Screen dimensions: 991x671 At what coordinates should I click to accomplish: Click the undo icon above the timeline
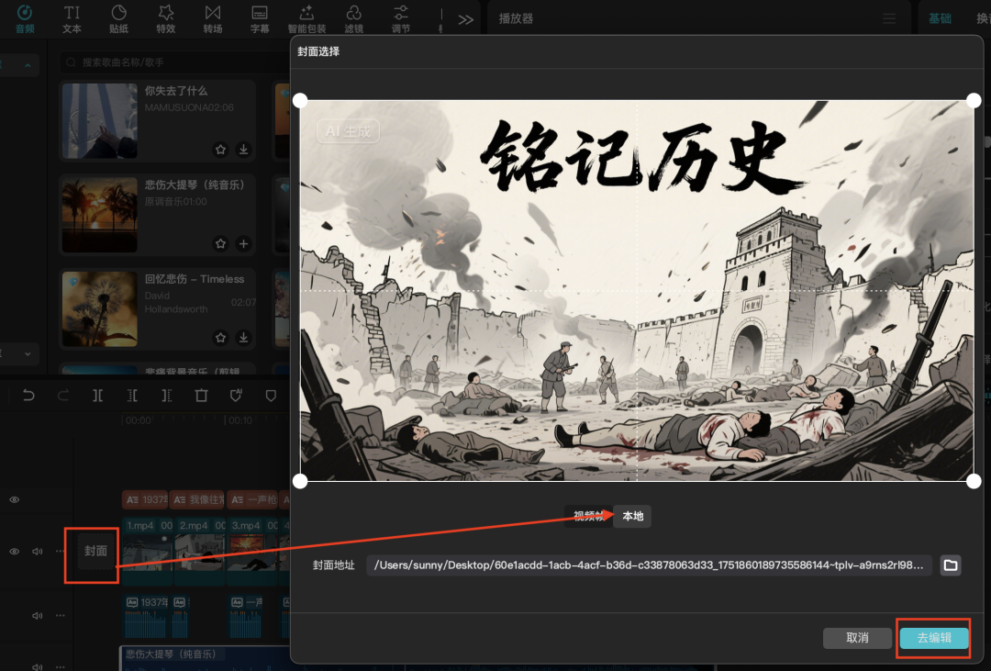click(28, 395)
